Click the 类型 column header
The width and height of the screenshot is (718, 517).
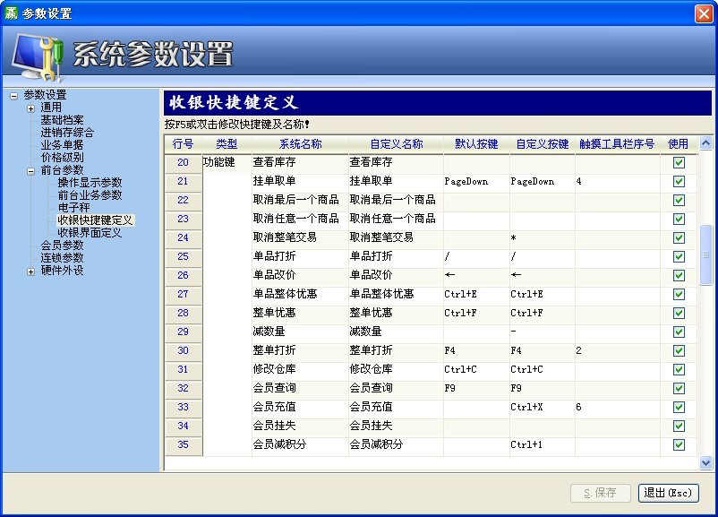227,144
